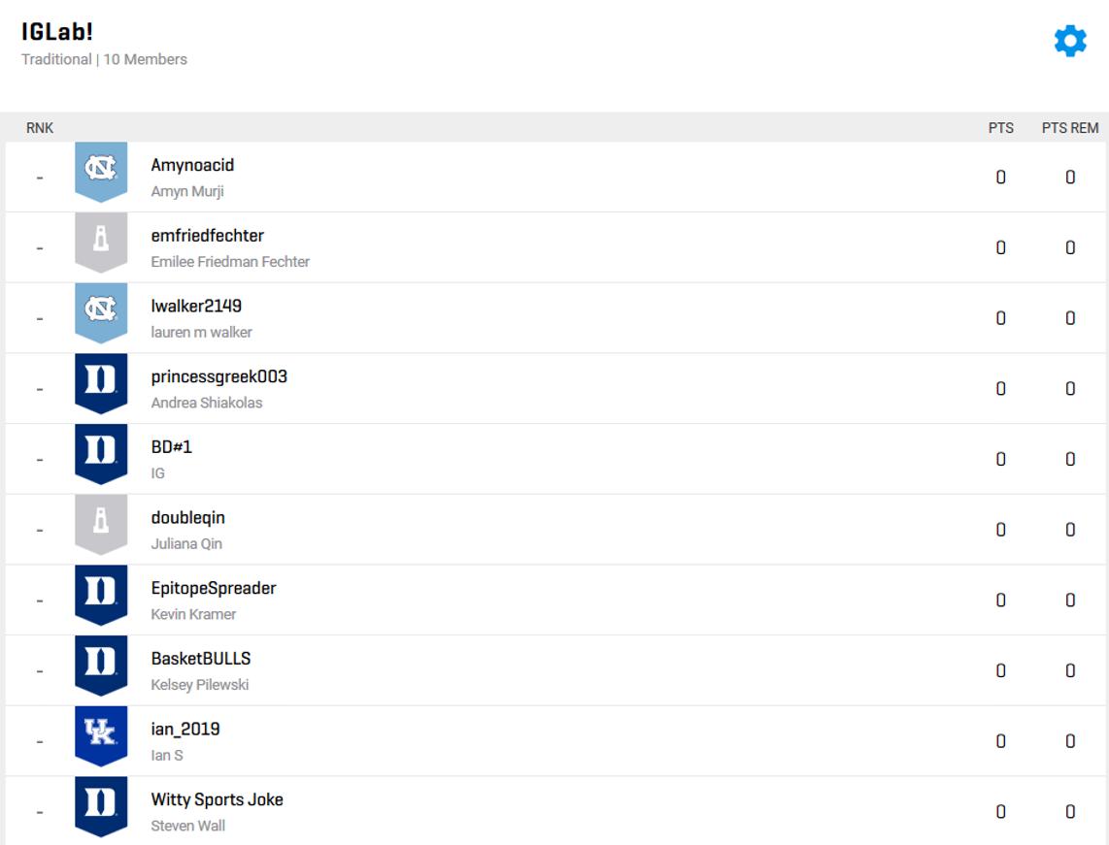The width and height of the screenshot is (1109, 845).
Task: Open the princessgreek003 bracket entry
Action: (219, 376)
